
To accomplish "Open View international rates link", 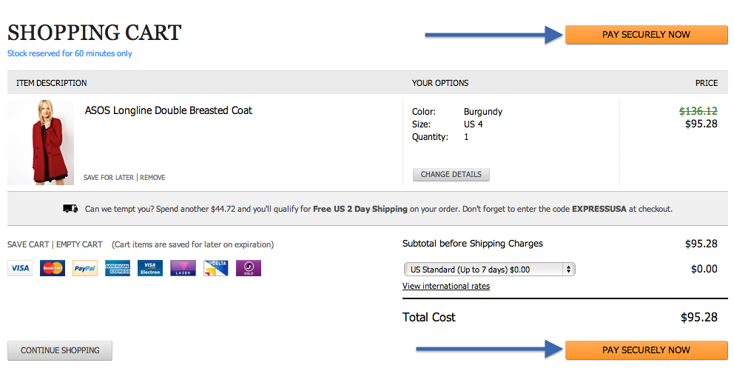I will (446, 286).
